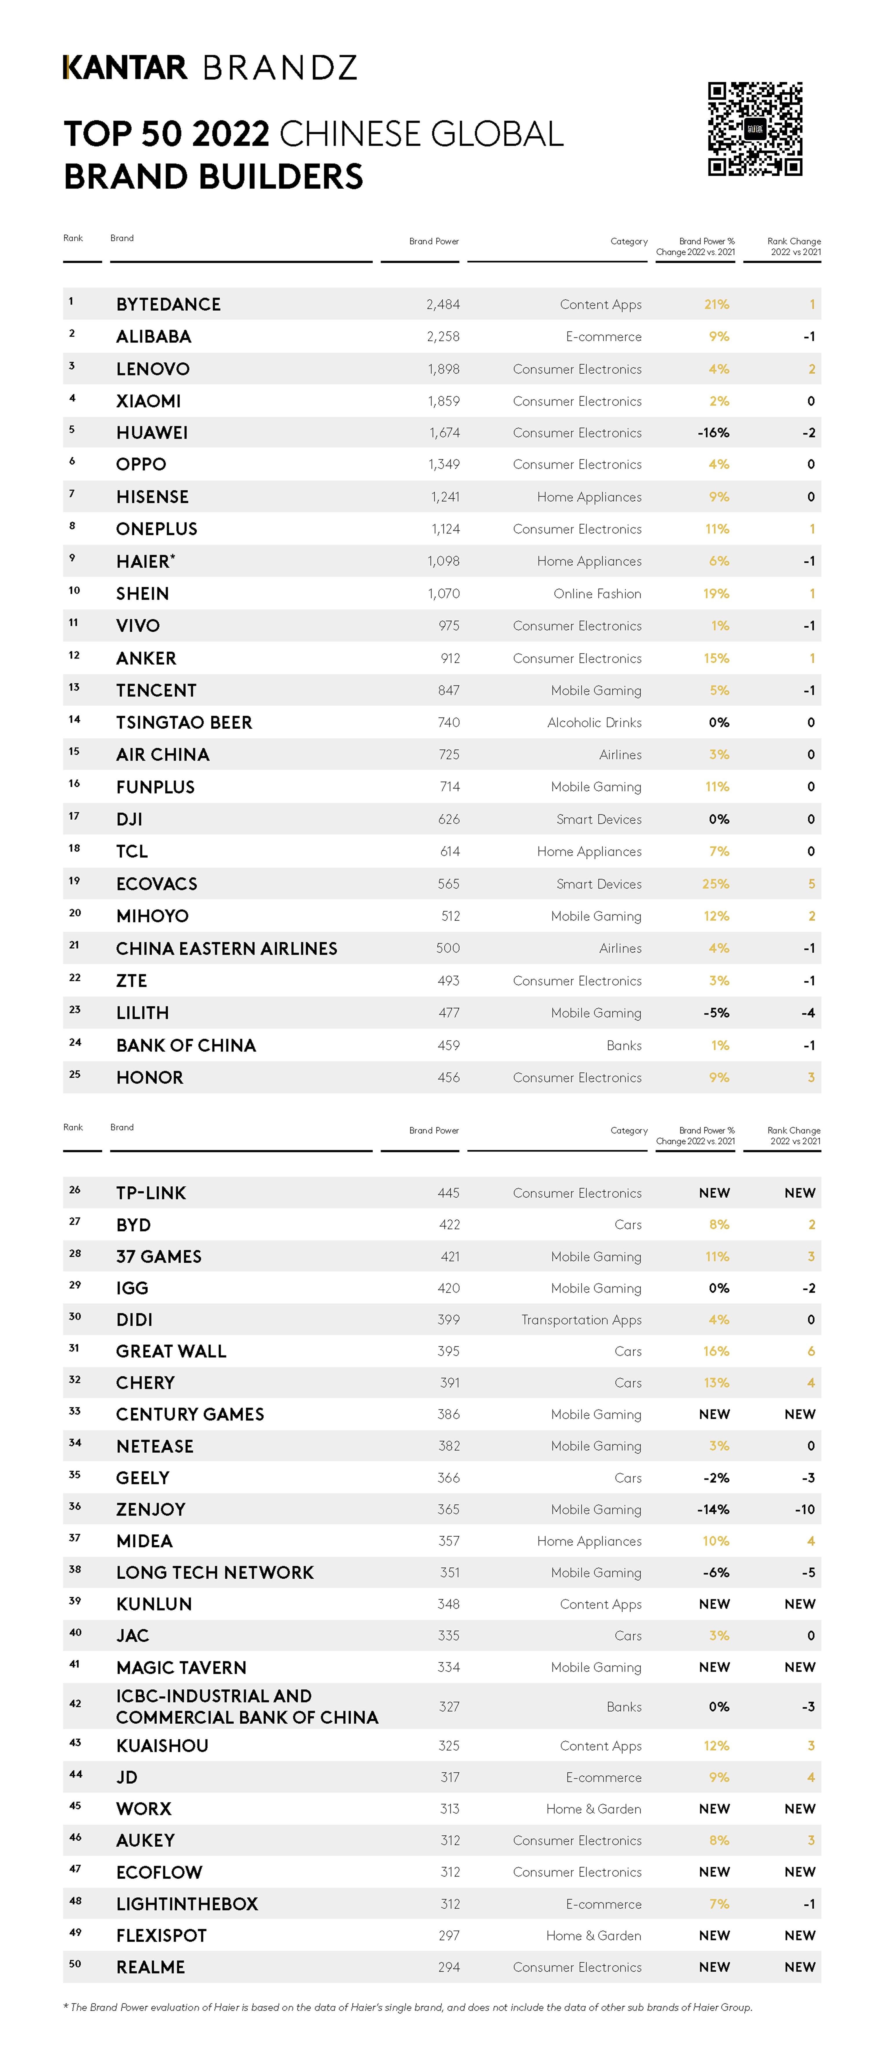Screen dimensions: 877x2065
Task: Click the first table's Brand Power header
Action: click(434, 241)
